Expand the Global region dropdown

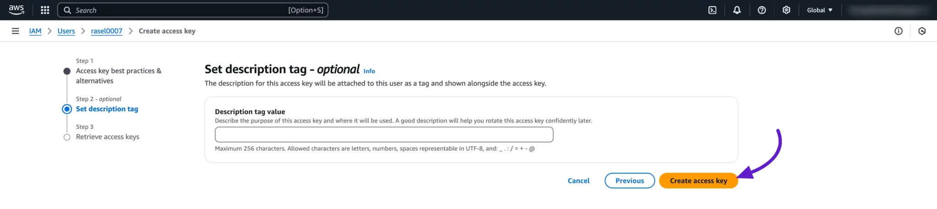(819, 10)
